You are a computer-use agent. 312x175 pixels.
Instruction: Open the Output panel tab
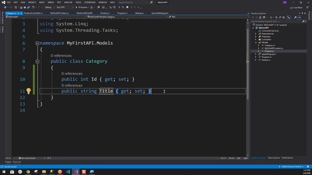coord(8,162)
